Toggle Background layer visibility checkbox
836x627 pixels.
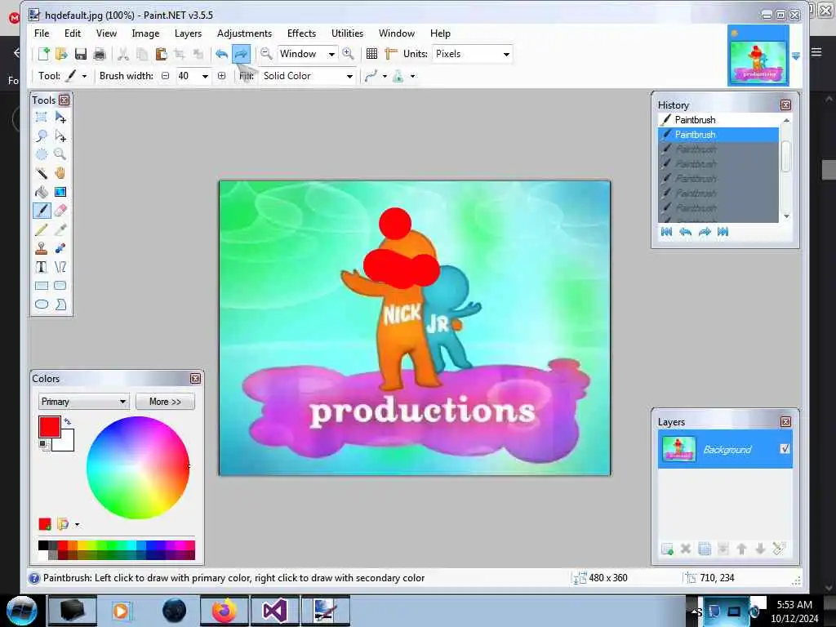(x=785, y=449)
